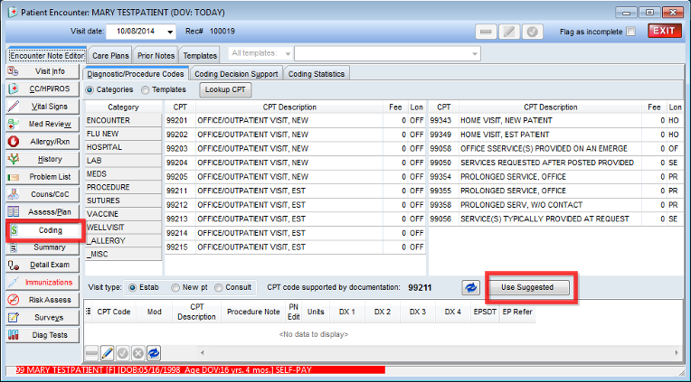Click the Lookup CPT button

[225, 89]
